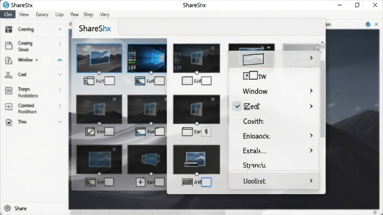The height and width of the screenshot is (215, 383).
Task: Toggle the checkbox in bottom row second tile
Action: coord(159,182)
